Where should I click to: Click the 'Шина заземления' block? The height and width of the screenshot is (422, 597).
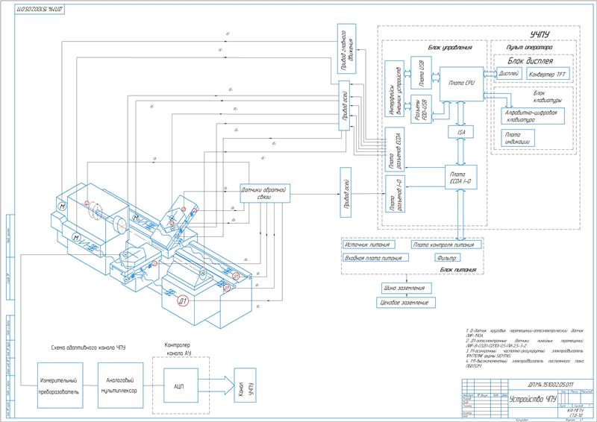coord(407,288)
